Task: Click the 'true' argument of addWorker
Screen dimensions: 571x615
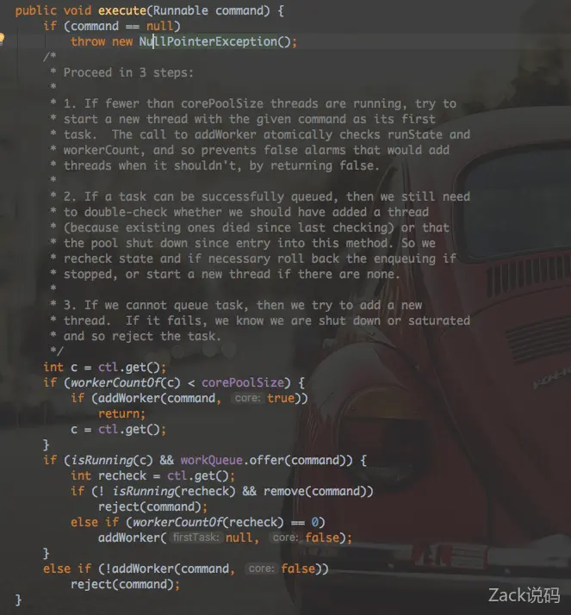Action: click(x=281, y=398)
